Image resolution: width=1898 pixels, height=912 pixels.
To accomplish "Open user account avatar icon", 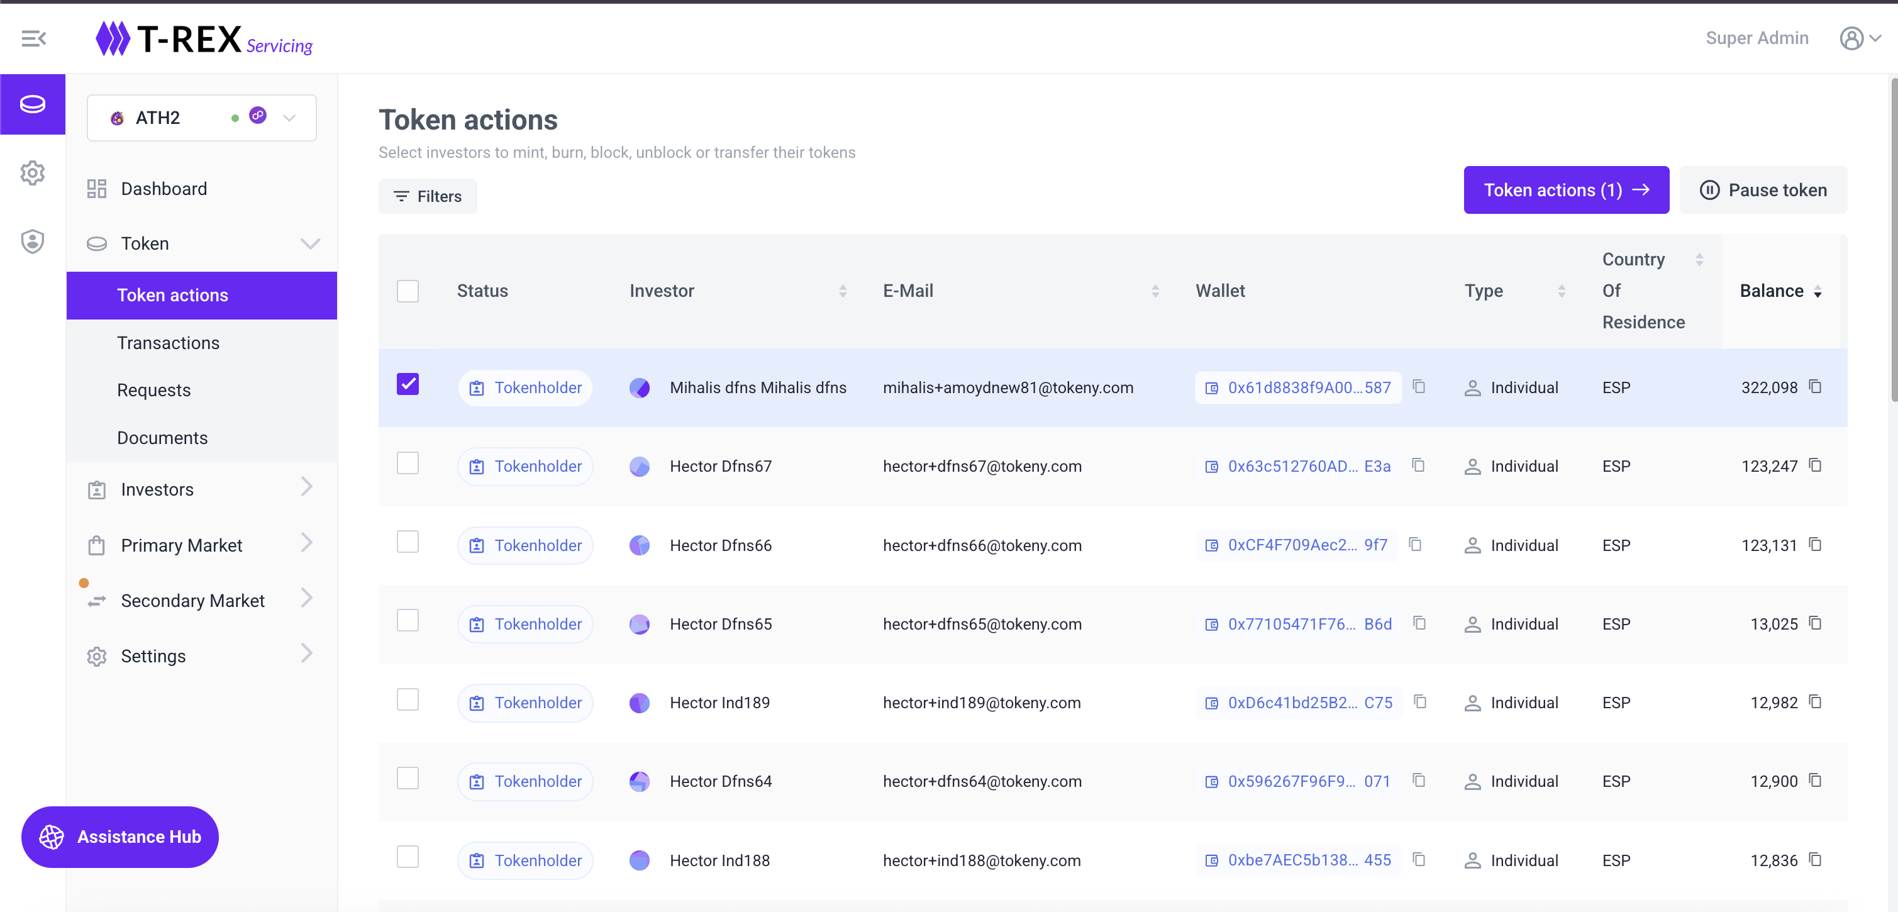I will pyautogui.click(x=1851, y=38).
